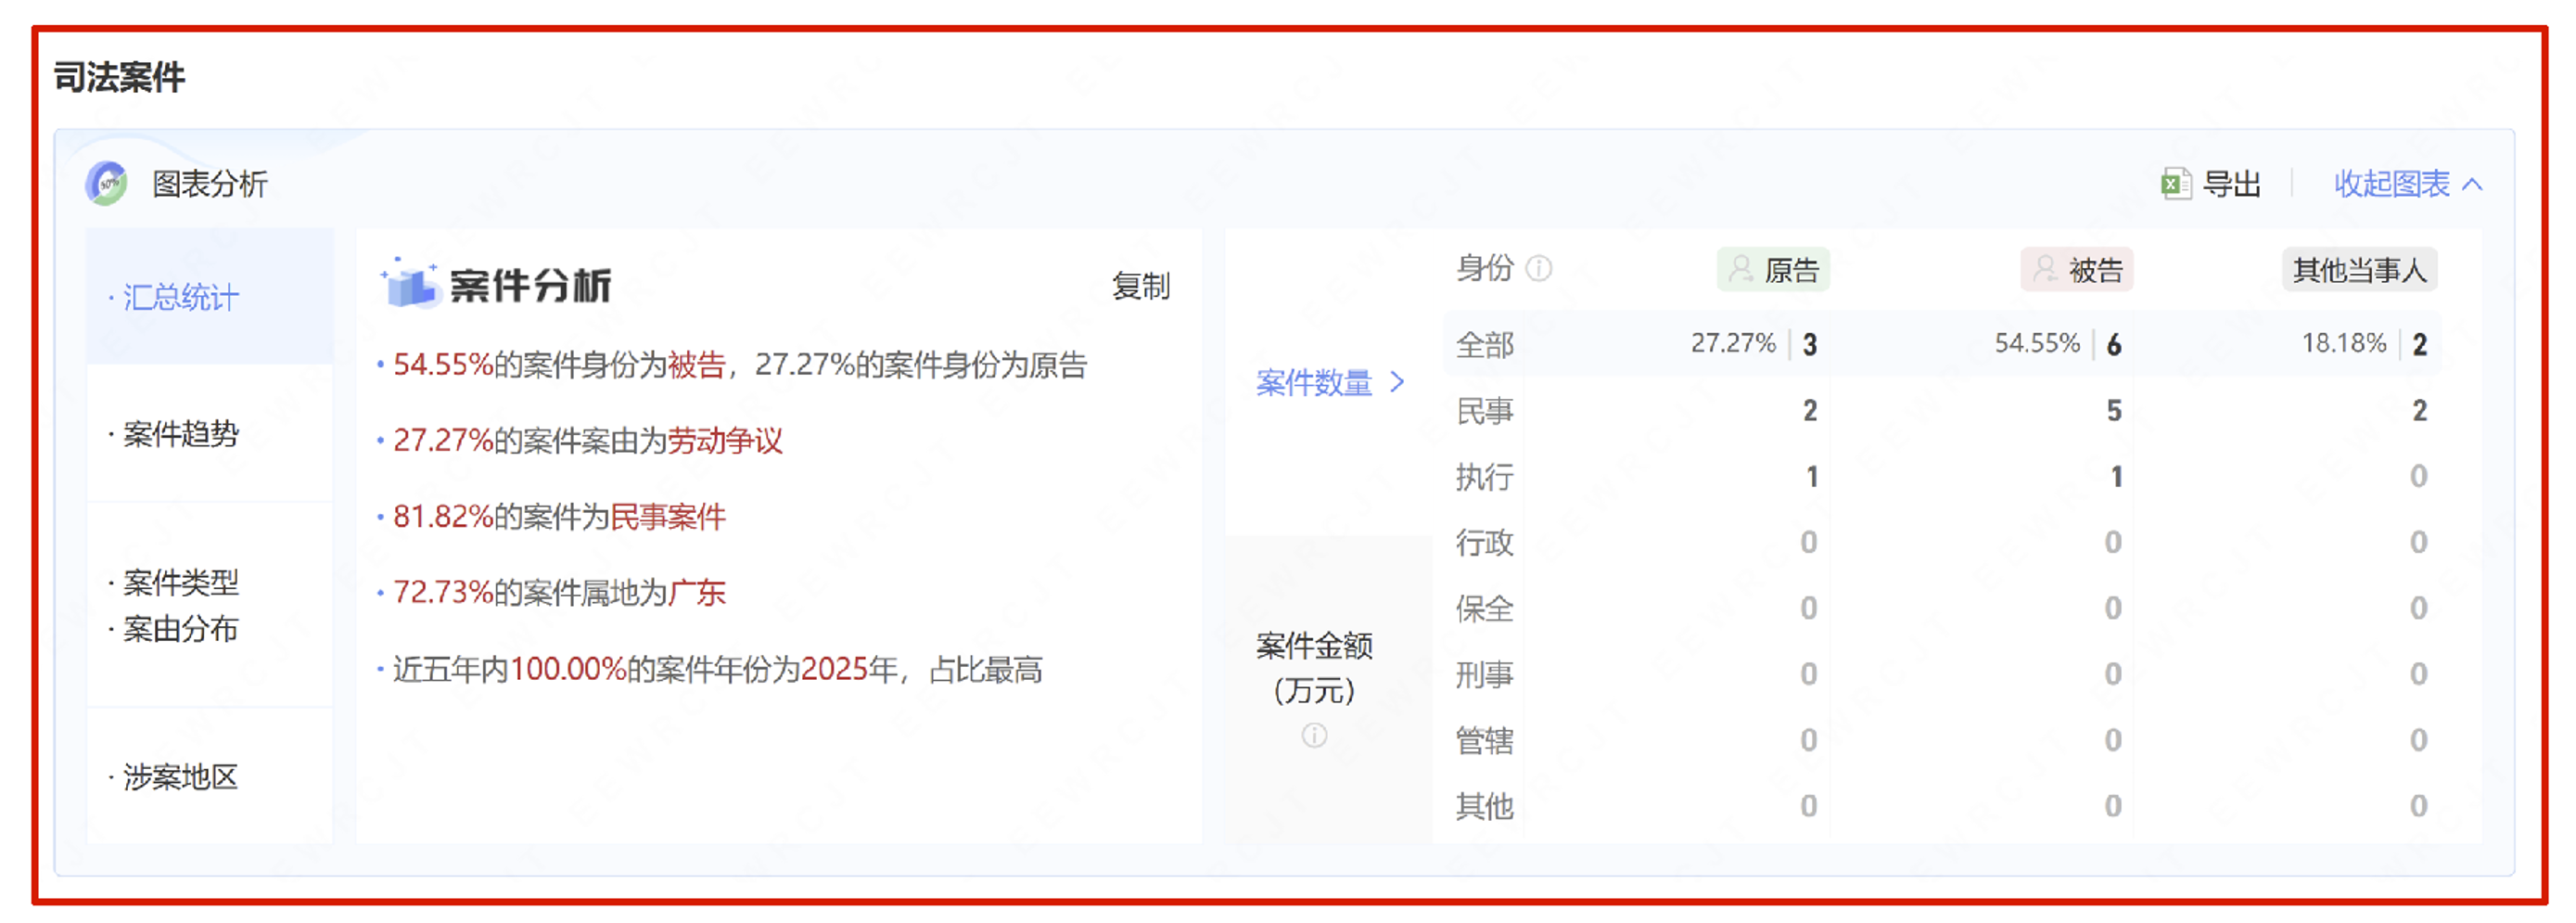This screenshot has width=2576, height=923.
Task: Click the info icon next to 身份
Action: (1539, 268)
